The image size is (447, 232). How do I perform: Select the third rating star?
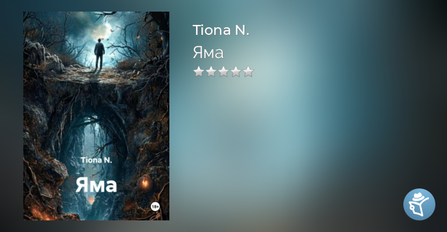tap(223, 71)
